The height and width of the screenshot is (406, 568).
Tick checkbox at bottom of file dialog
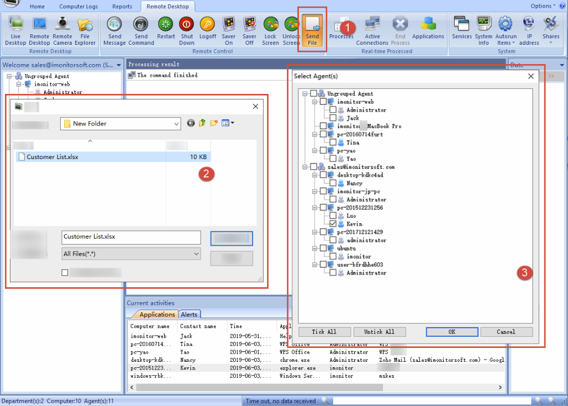[65, 272]
